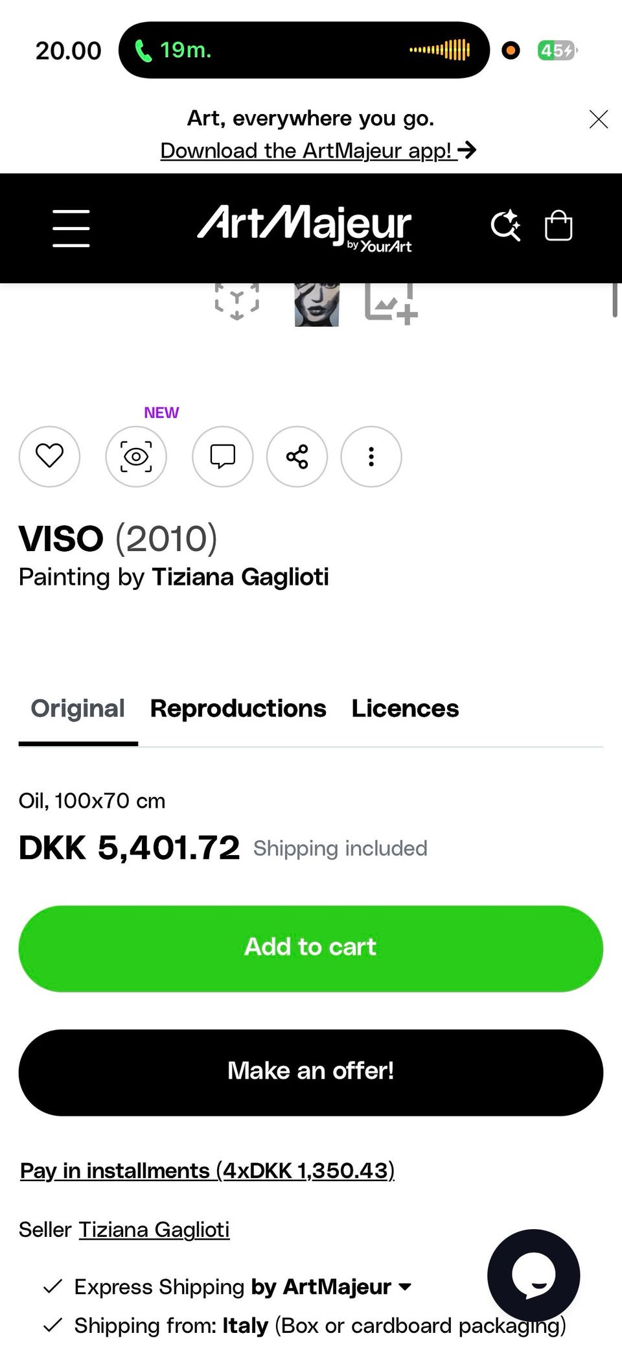This screenshot has height=1353, width=622.
Task: Open the hamburger navigation menu
Action: pyautogui.click(x=71, y=228)
